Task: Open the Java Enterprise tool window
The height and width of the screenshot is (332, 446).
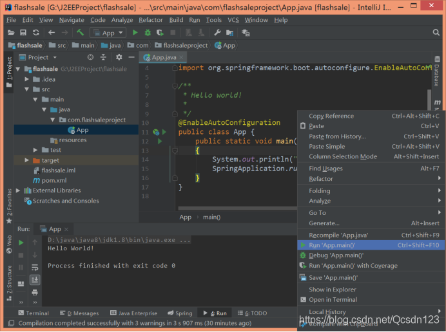Action: pyautogui.click(x=133, y=313)
